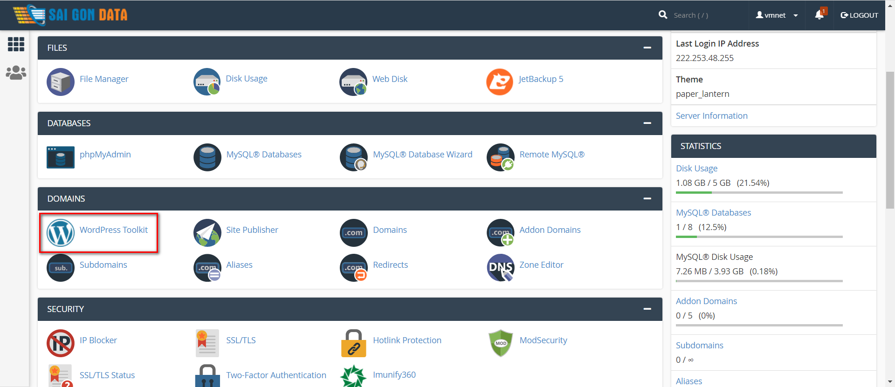Image resolution: width=895 pixels, height=387 pixels.
Task: Open the WordPress Toolkit text link
Action: tap(114, 230)
